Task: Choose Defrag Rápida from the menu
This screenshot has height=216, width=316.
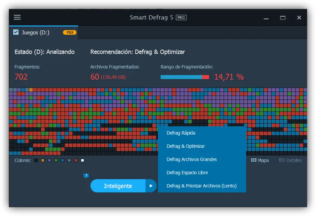Action: point(181,133)
